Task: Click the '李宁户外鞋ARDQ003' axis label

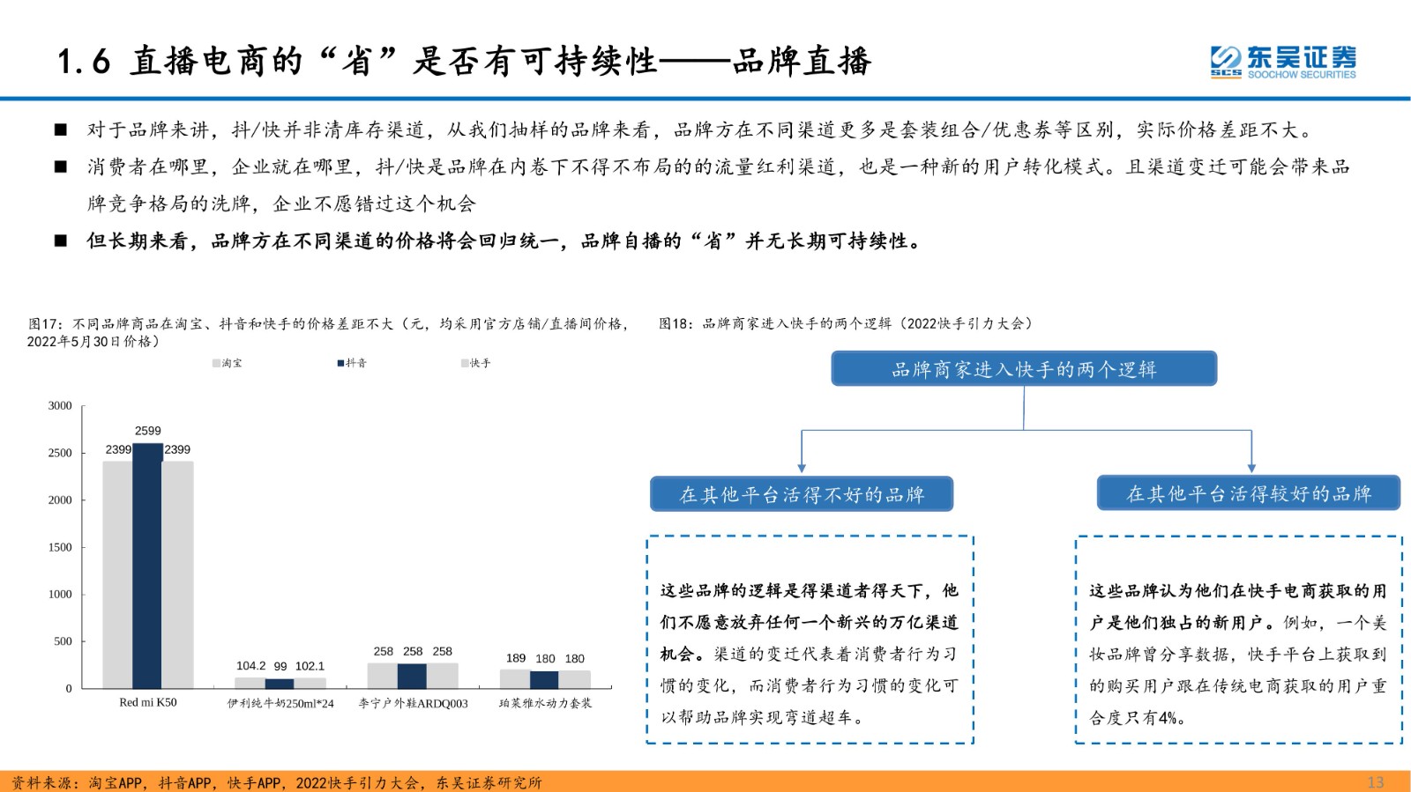Action: tap(413, 704)
